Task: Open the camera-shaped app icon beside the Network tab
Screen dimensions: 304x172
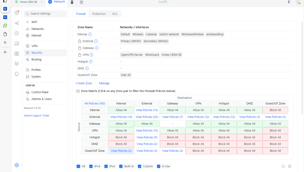Action: pyautogui.click(x=72, y=2)
